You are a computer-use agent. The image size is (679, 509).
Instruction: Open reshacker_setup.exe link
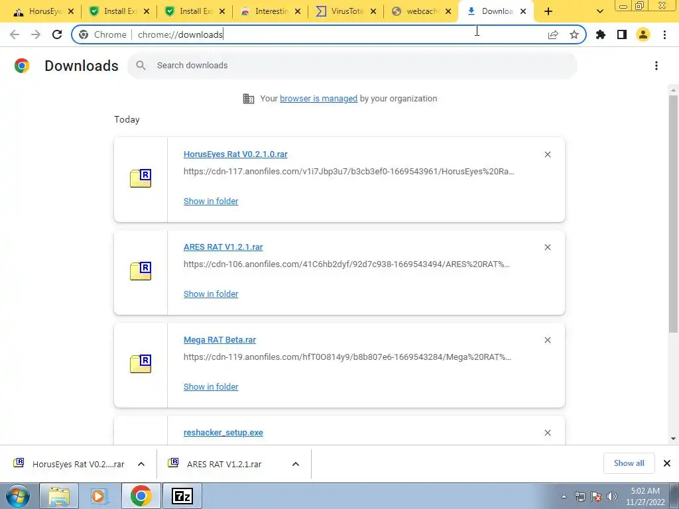pyautogui.click(x=223, y=433)
